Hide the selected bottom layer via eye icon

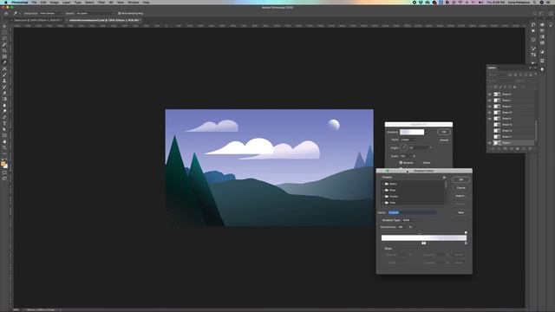[x=490, y=143]
